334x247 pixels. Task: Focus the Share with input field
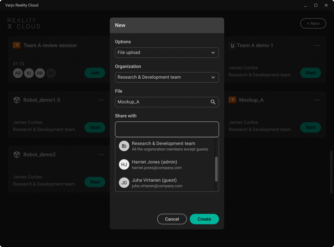[x=167, y=129]
